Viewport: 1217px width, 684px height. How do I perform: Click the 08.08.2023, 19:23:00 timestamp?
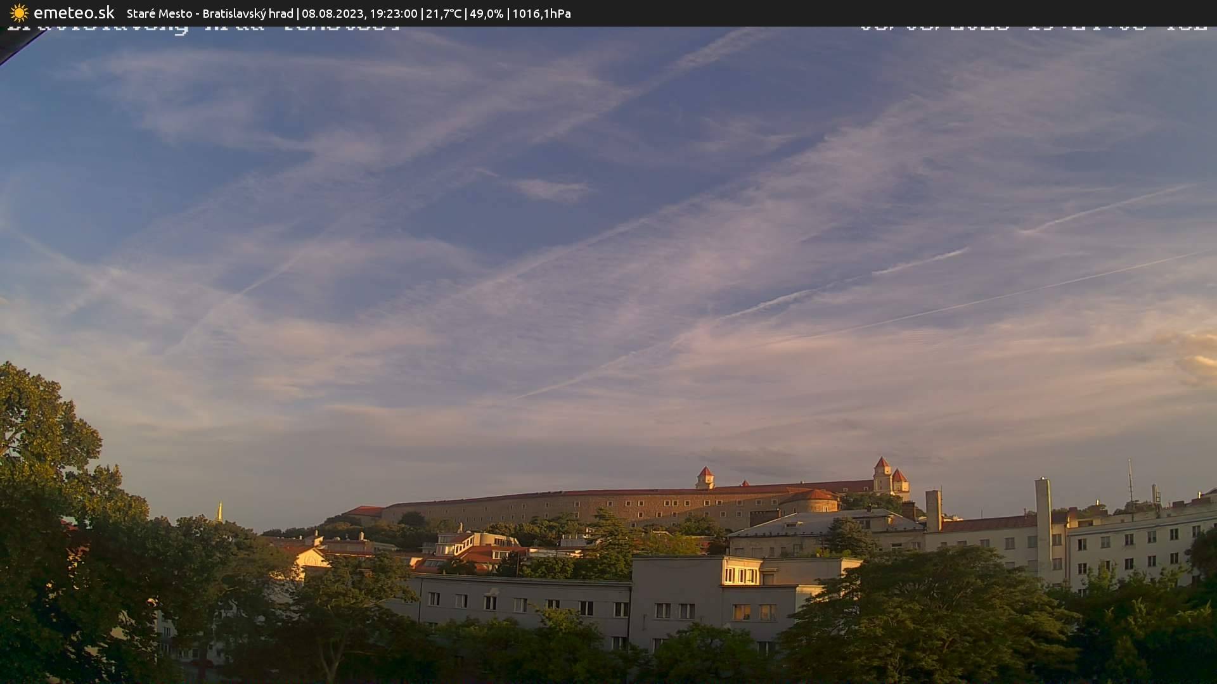point(361,13)
